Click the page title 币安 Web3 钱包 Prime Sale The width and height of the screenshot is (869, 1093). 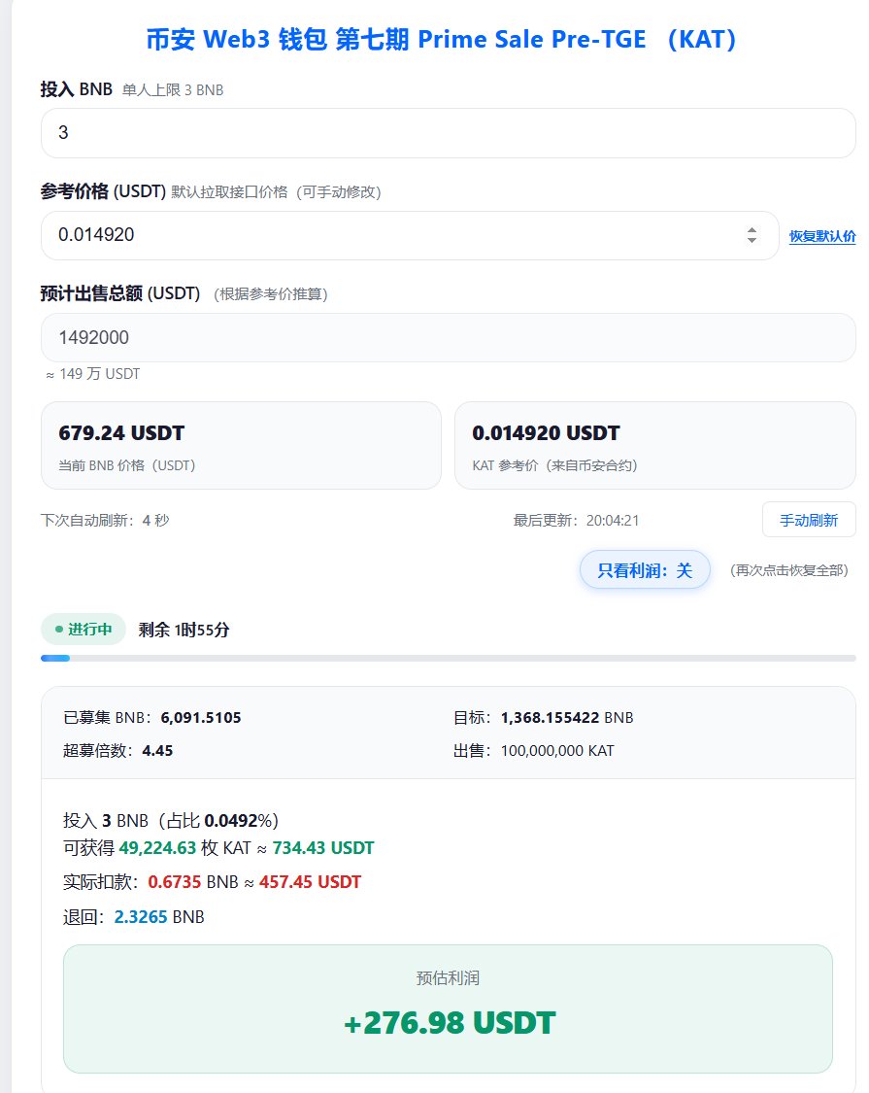[434, 39]
